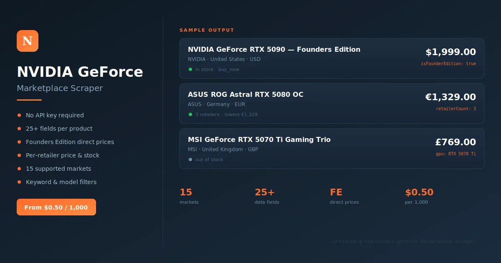This screenshot has width=501, height=263.
Task: Click bullet beside 15 supported markets
Action: click(x=19, y=169)
